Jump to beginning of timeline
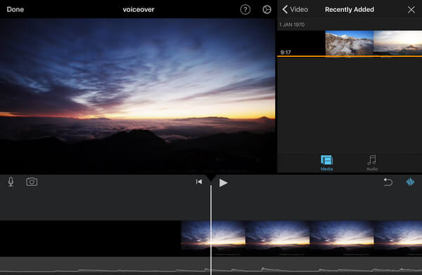This screenshot has width=422, height=275. [x=199, y=182]
